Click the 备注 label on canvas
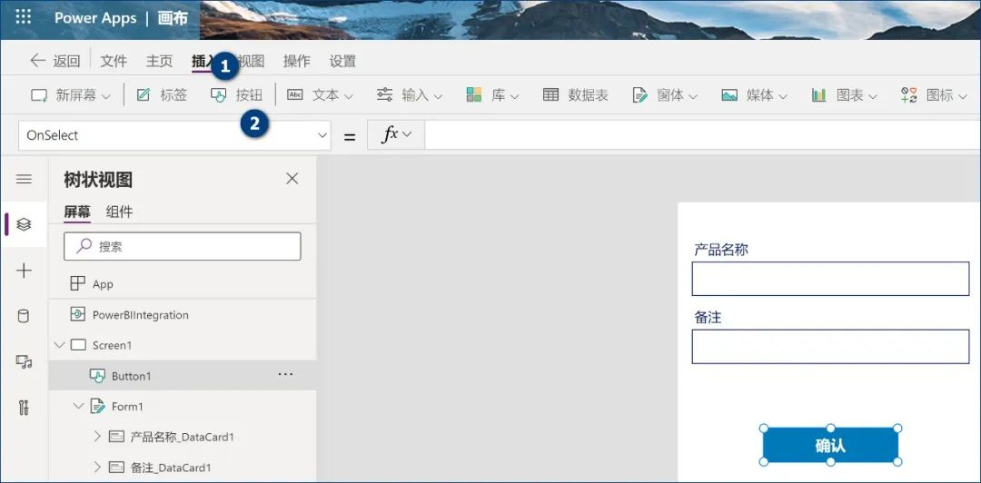 coord(708,317)
